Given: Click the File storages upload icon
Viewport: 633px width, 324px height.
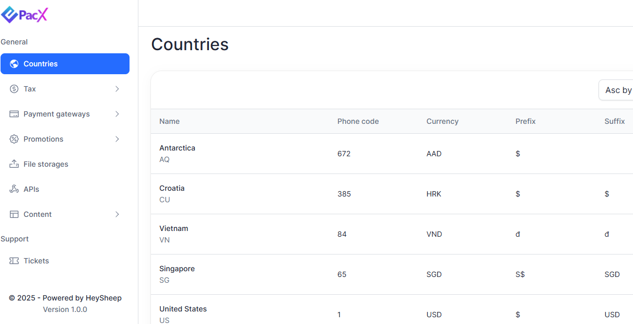Looking at the screenshot, I should pos(14,164).
